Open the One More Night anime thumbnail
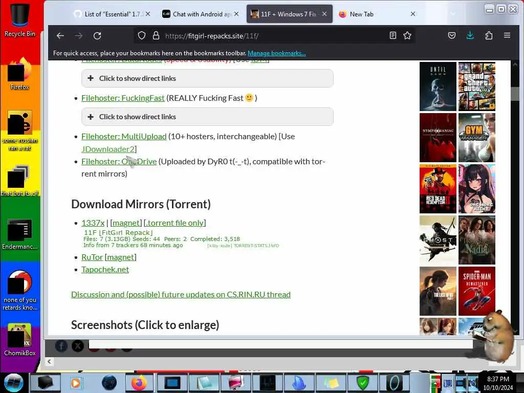The image size is (524, 393). 476,188
